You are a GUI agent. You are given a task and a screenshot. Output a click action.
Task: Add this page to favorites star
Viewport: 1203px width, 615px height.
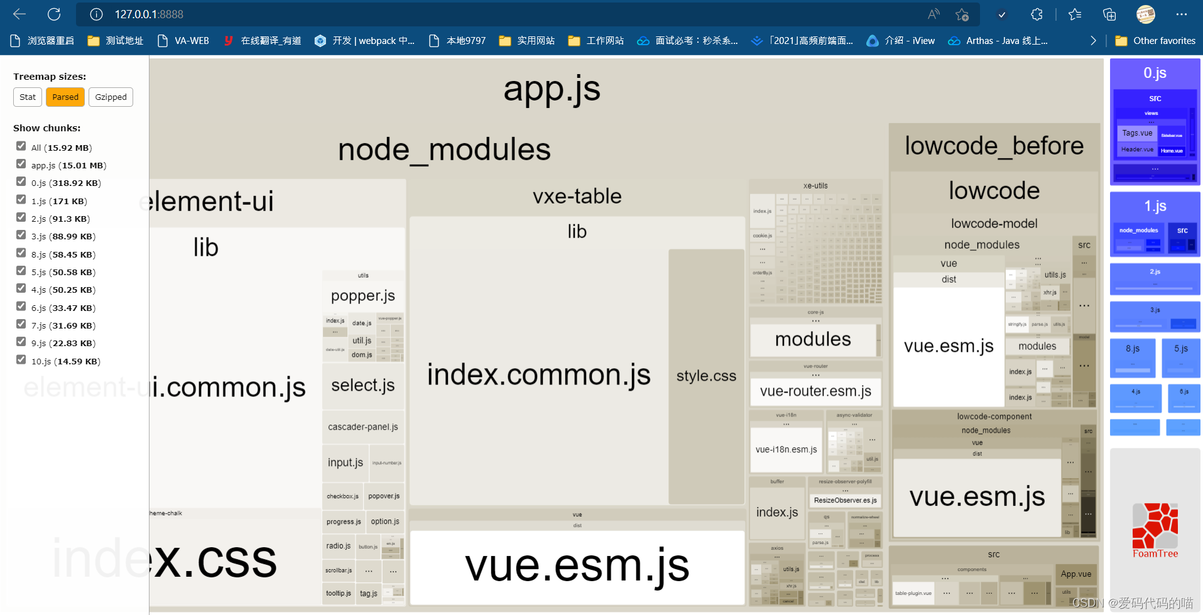(962, 14)
